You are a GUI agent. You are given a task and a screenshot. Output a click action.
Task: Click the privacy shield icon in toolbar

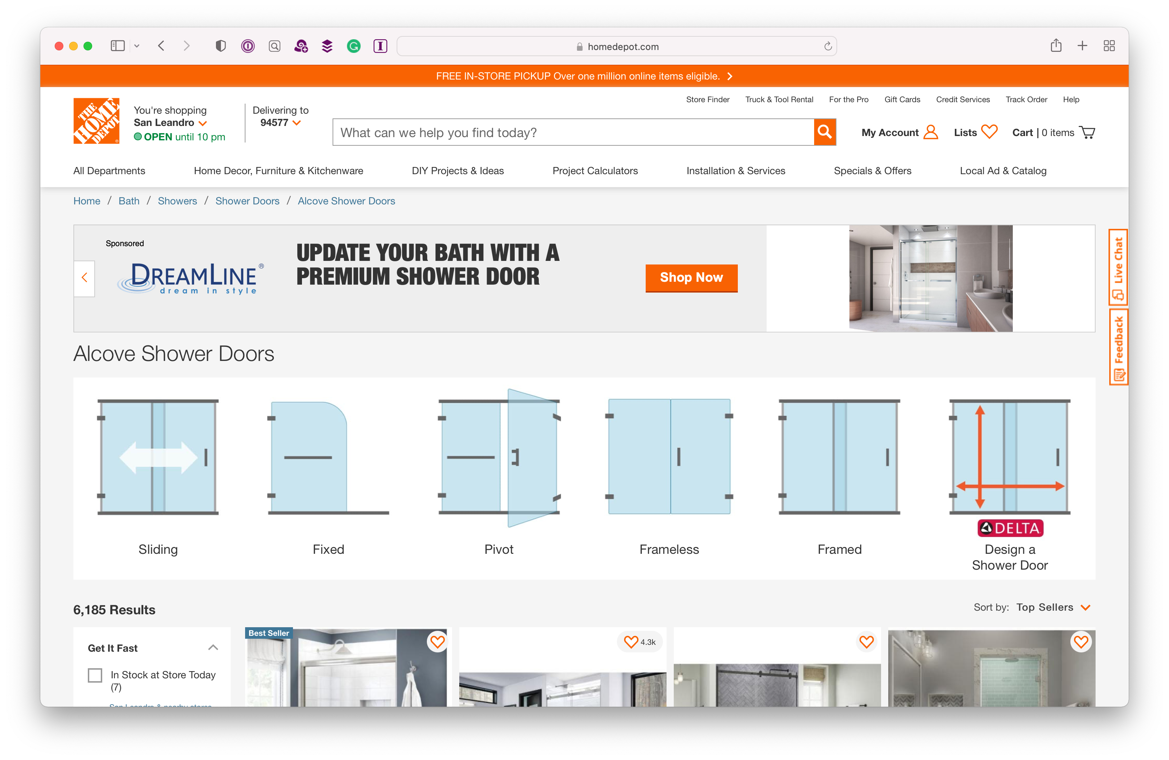click(x=221, y=46)
